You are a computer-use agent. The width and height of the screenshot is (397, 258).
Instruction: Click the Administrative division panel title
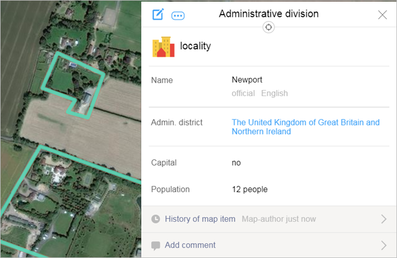(269, 14)
